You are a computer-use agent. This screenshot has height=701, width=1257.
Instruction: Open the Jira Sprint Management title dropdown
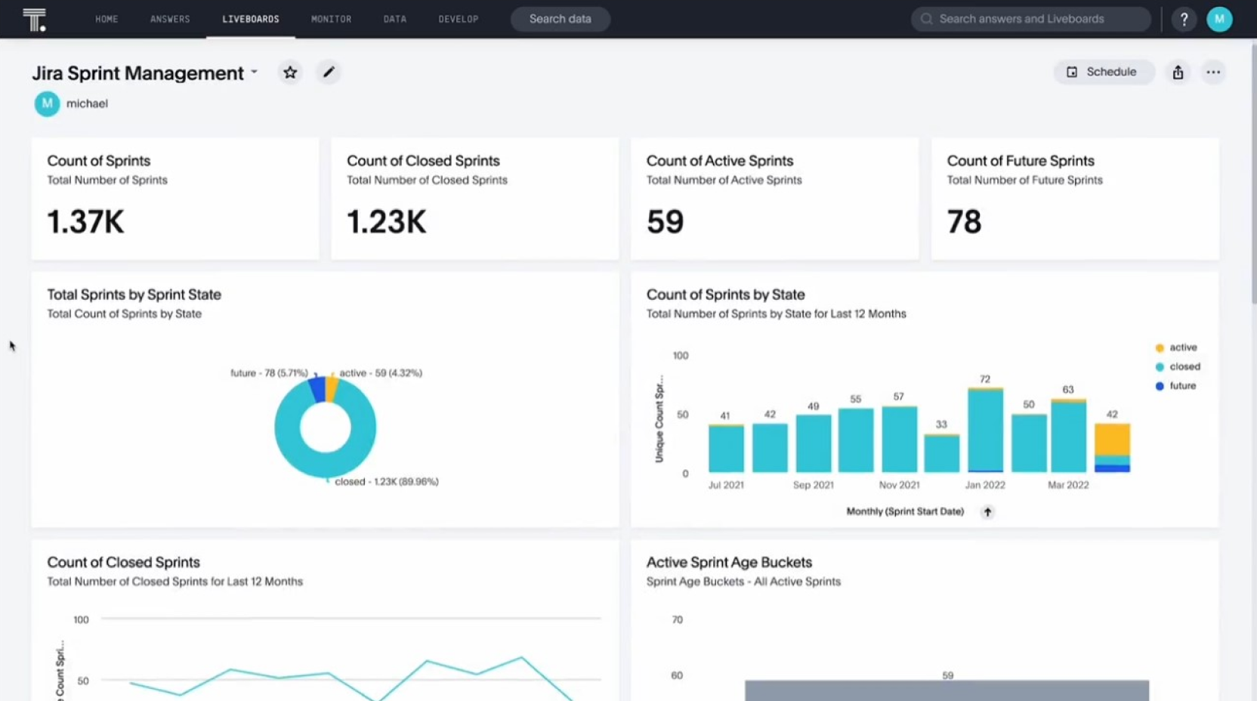pyautogui.click(x=254, y=73)
